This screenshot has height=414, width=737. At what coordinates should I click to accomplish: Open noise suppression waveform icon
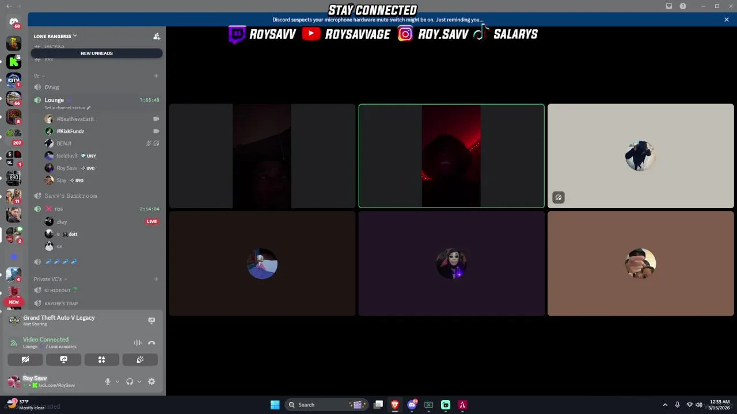[x=138, y=343]
